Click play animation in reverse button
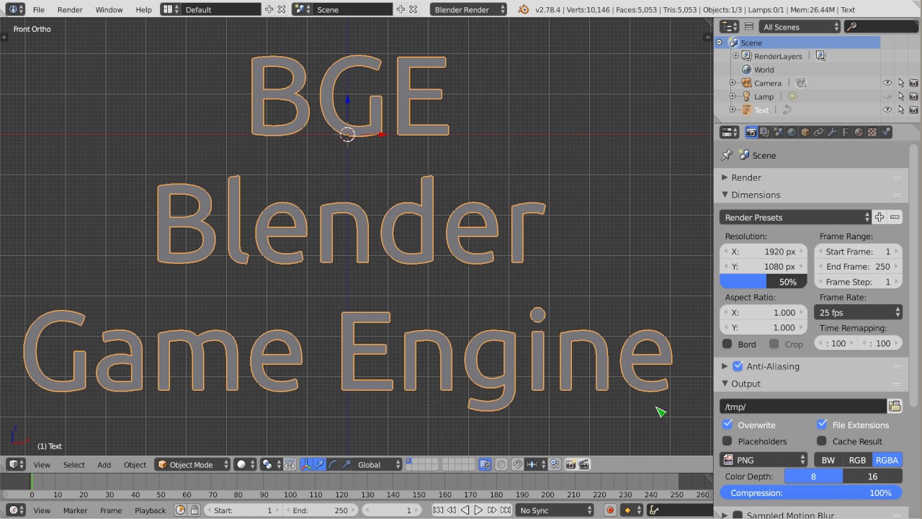 [x=465, y=510]
